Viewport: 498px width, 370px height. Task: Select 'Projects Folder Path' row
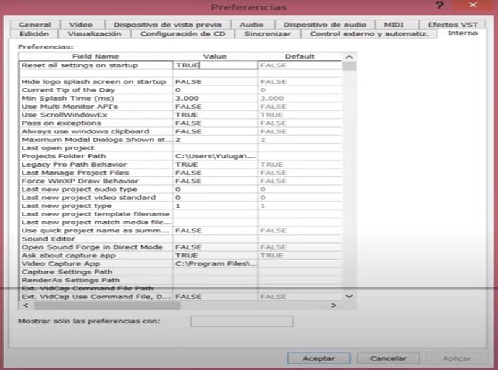pos(180,156)
